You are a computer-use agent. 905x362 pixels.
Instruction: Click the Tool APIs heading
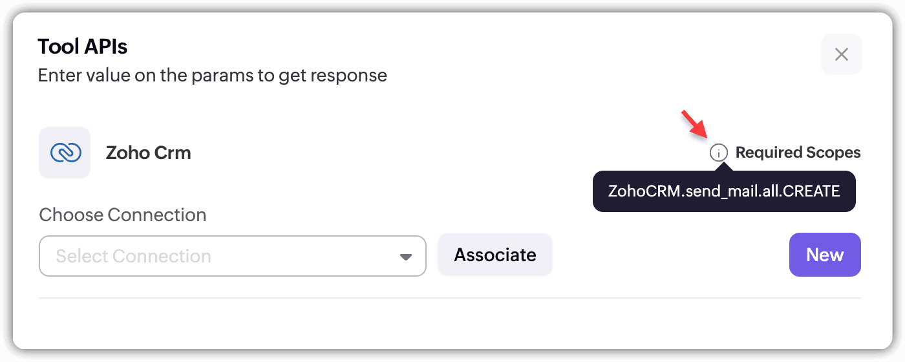coord(83,47)
